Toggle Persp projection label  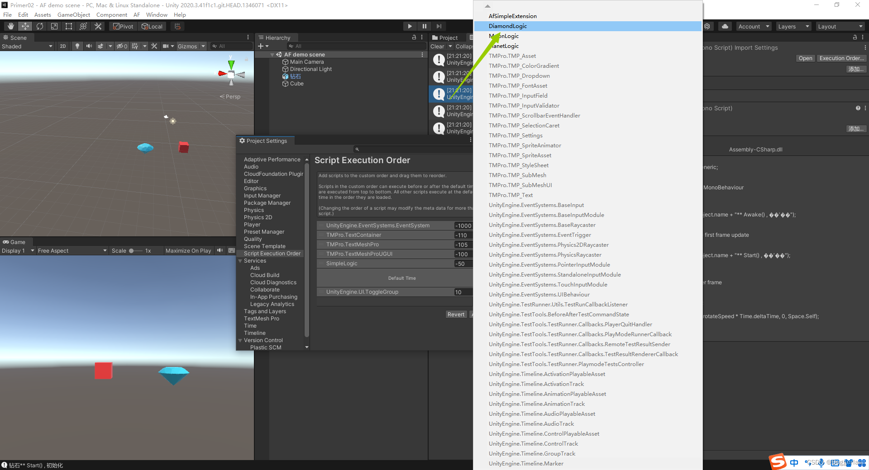pyautogui.click(x=230, y=97)
